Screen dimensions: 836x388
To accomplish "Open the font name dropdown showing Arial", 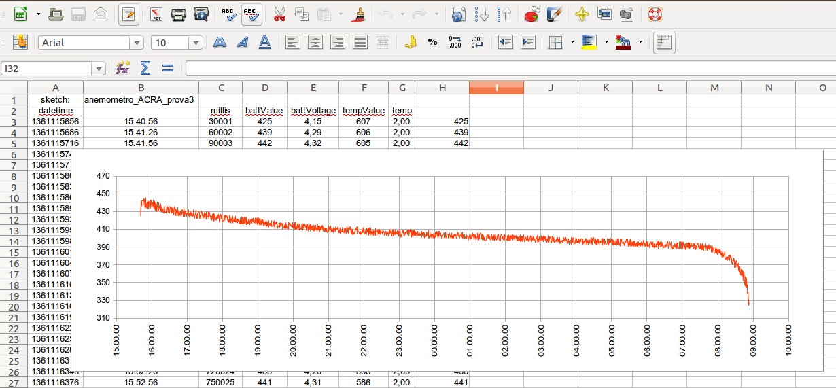I will pos(137,43).
